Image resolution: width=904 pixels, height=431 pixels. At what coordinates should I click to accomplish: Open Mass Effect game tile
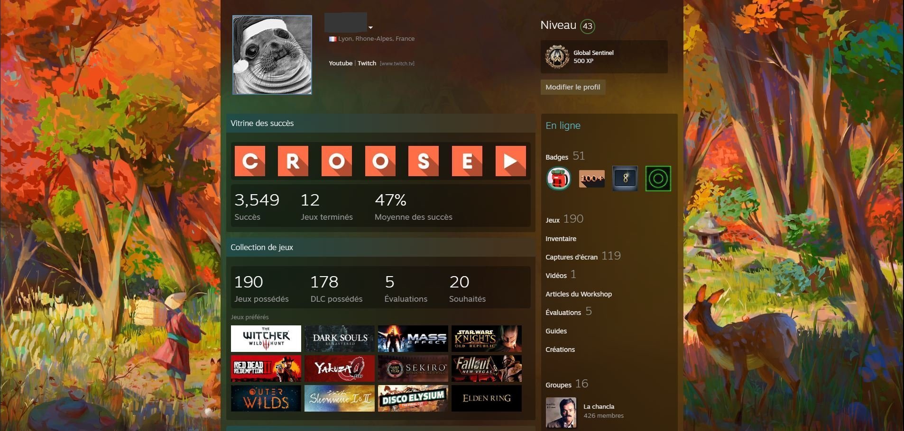[x=413, y=339]
